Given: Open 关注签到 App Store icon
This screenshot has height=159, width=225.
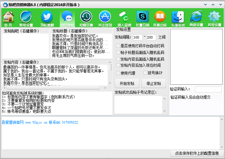Looking at the screenshot, I should tap(105, 18).
